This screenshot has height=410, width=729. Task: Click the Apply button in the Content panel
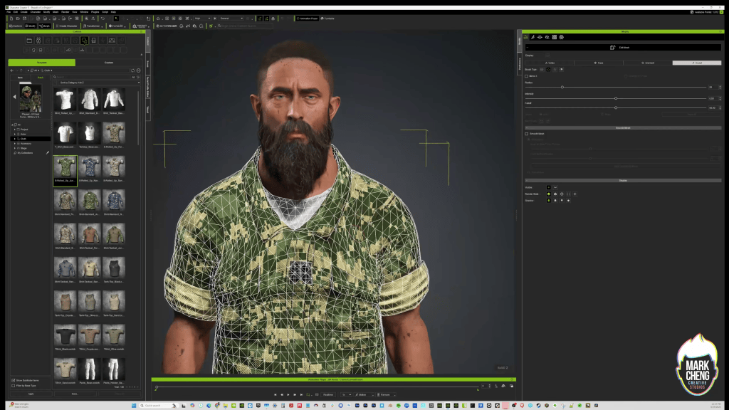coord(31,394)
